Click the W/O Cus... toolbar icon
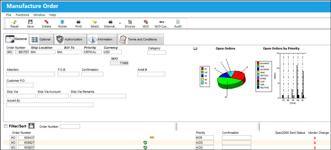 [162, 22]
